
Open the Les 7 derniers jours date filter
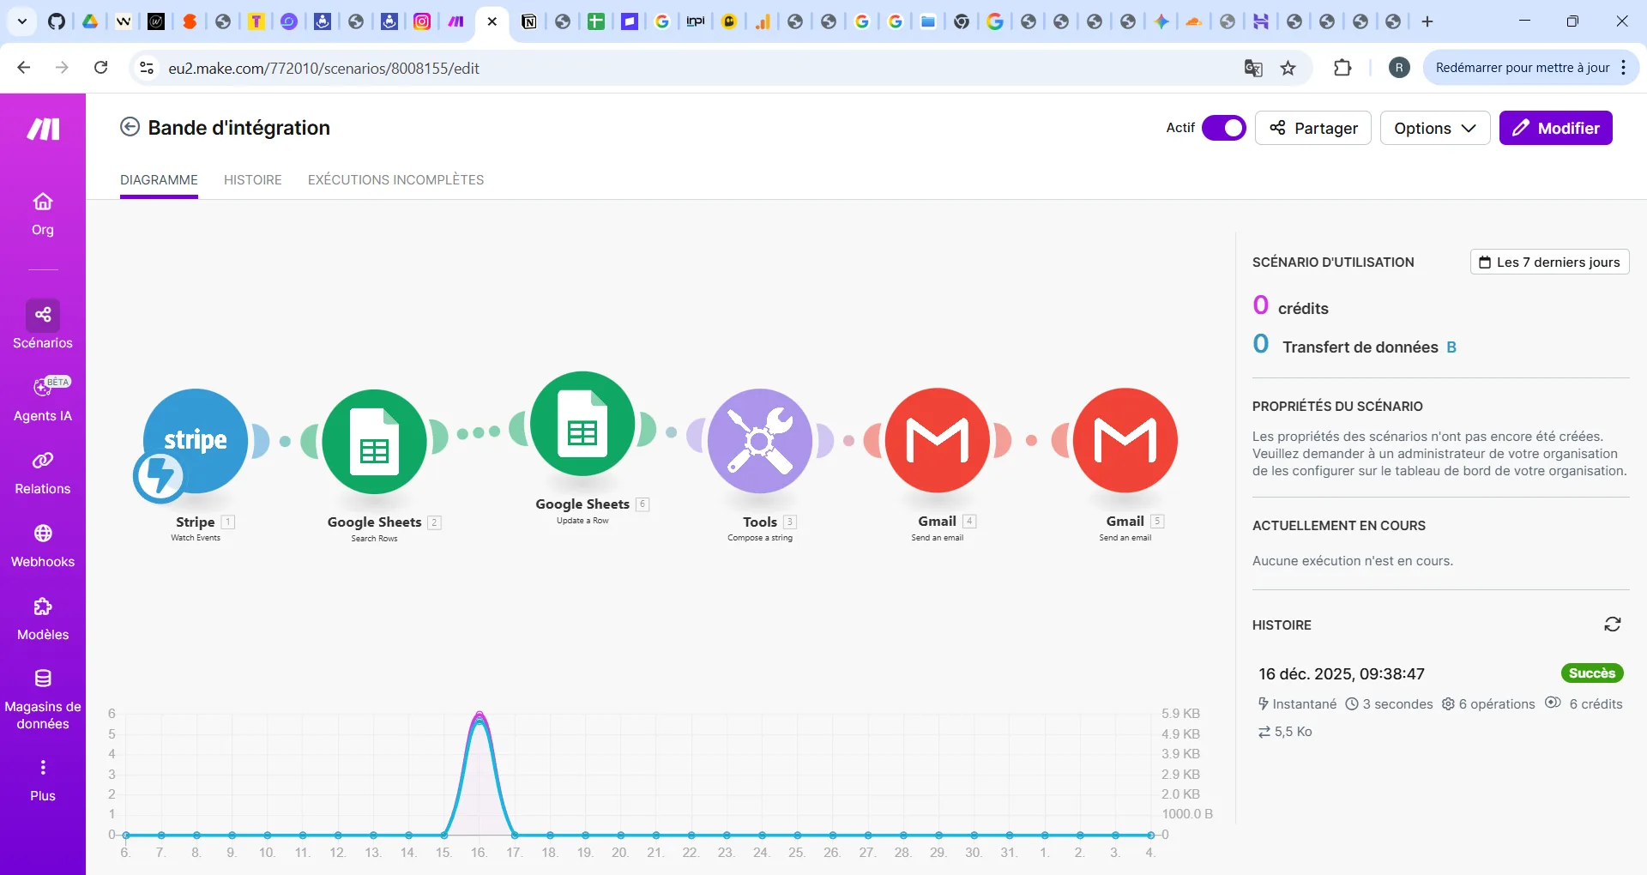[1550, 262]
